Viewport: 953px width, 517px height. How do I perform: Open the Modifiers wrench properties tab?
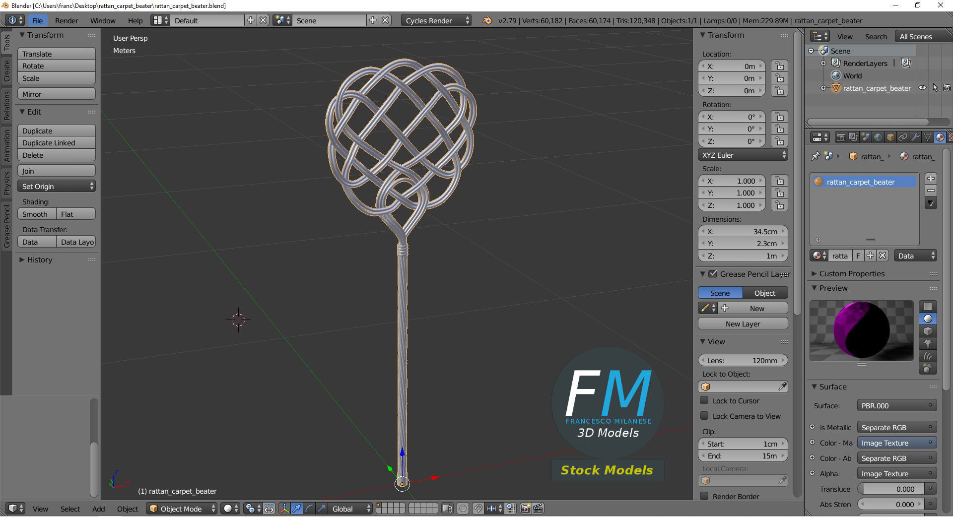pyautogui.click(x=915, y=137)
